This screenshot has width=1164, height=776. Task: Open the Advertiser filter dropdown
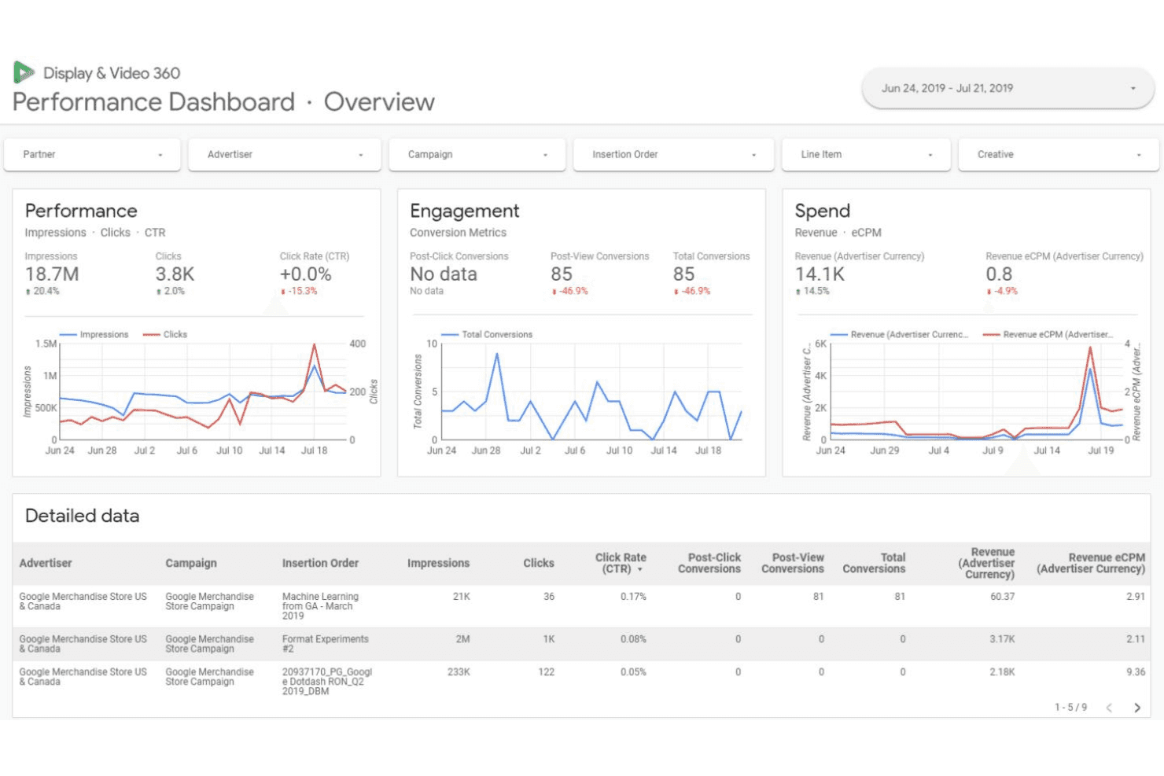pyautogui.click(x=285, y=155)
